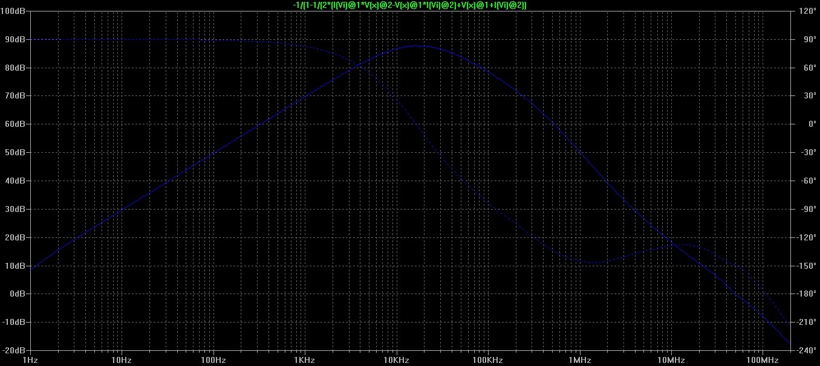Viewport: 820px width, 366px height.
Task: Click the 10Hz frequency axis label
Action: (x=122, y=361)
